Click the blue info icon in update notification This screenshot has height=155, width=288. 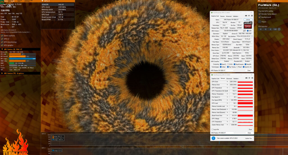[213, 138]
